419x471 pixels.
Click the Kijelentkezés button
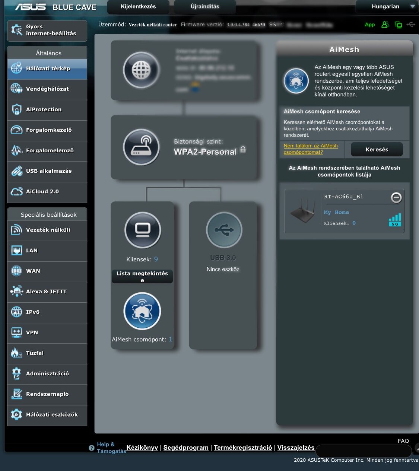138,7
